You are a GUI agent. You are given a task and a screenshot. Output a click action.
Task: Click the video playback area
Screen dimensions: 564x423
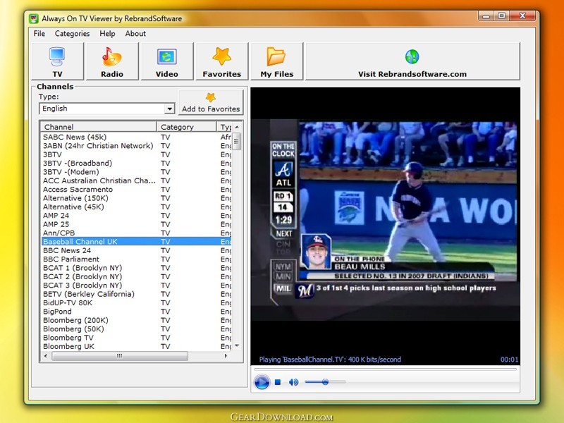point(385,219)
